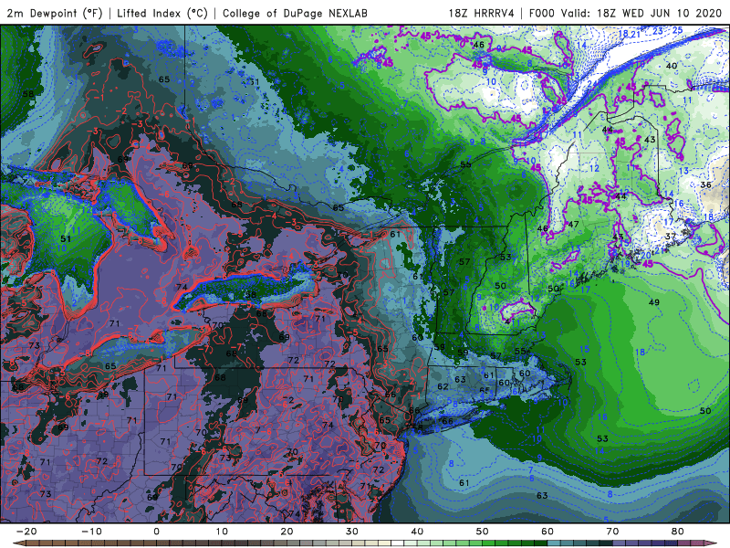The height and width of the screenshot is (548, 730).
Task: Click the 60 tick label on the color scale
Action: pos(547,532)
